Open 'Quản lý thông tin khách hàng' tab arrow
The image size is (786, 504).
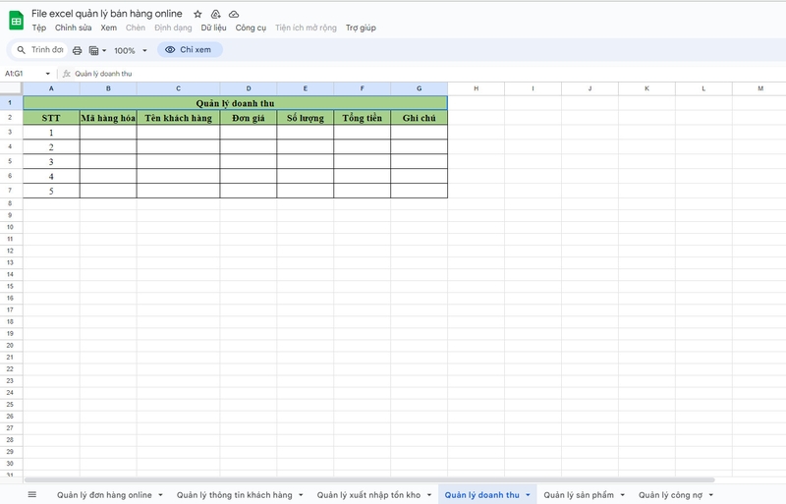[301, 495]
